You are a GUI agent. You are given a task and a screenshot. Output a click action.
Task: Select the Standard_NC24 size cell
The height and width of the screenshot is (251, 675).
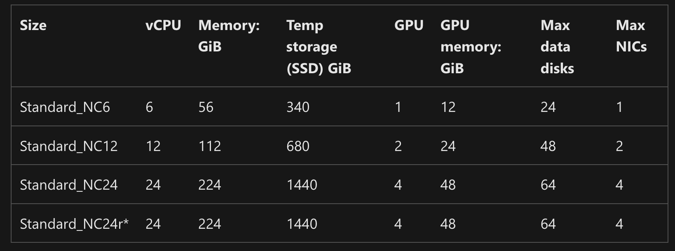[x=69, y=185]
